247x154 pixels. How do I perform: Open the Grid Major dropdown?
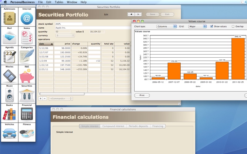(x=197, y=26)
